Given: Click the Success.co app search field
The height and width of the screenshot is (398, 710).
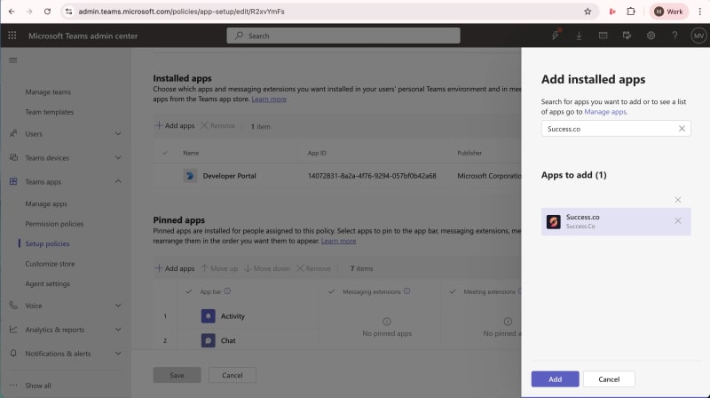Looking at the screenshot, I should [616, 129].
